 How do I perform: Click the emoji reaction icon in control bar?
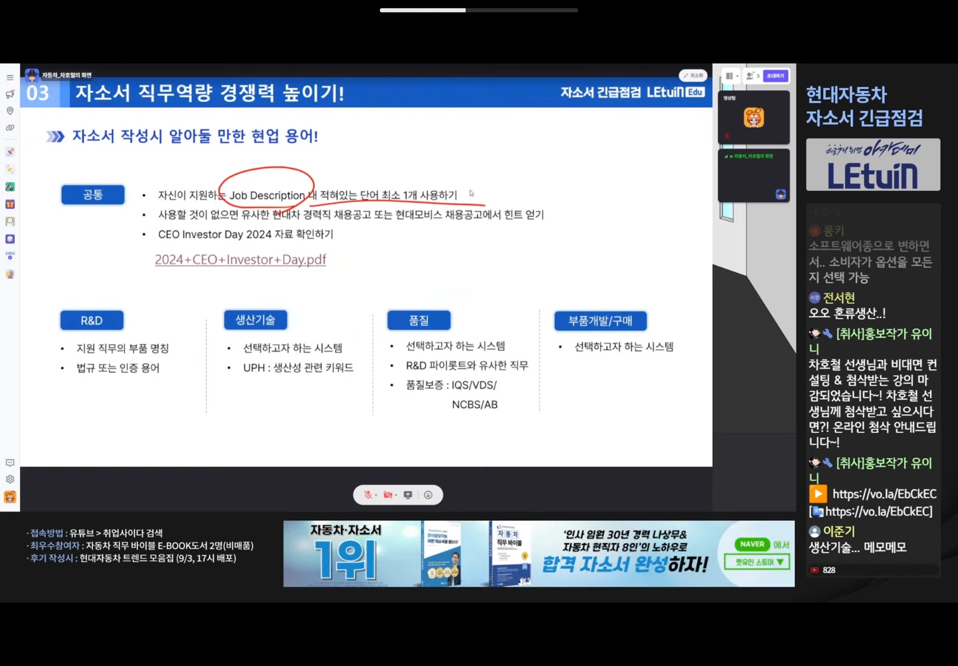428,495
